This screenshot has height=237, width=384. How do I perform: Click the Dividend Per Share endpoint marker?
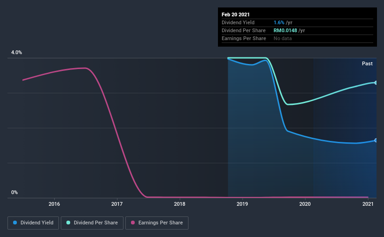pos(376,83)
